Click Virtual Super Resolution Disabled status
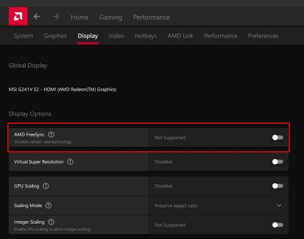This screenshot has height=239, width=304. pos(163,162)
